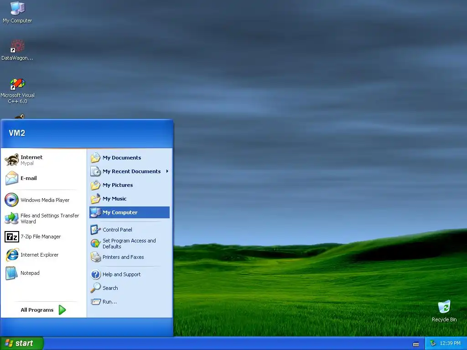Open the My Documents folder icon

96,157
